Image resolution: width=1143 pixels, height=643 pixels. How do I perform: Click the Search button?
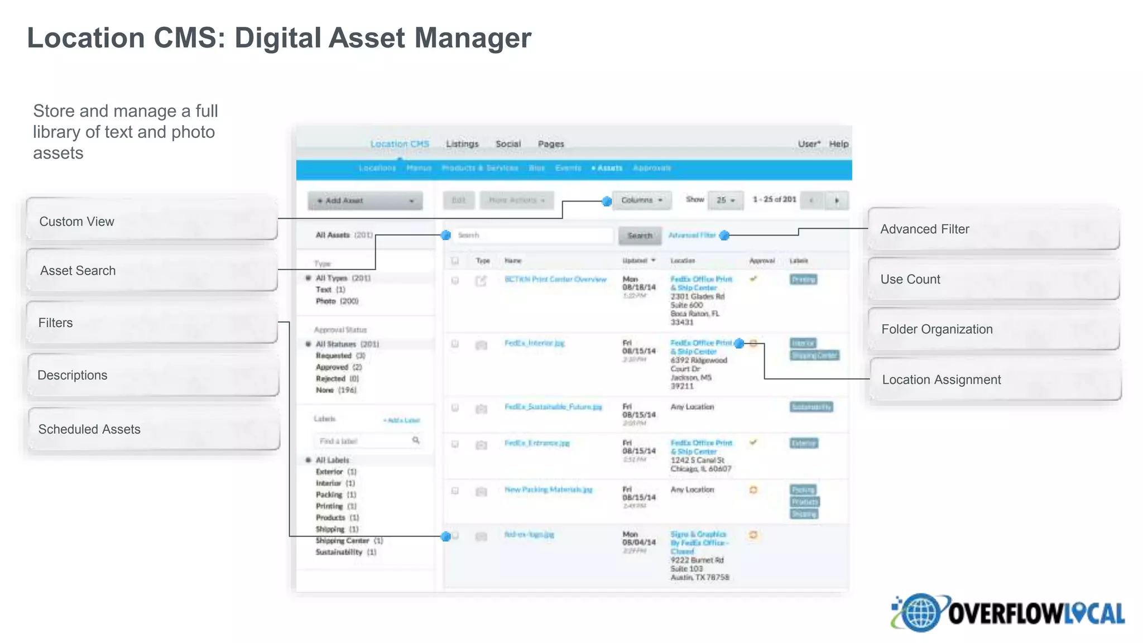(x=640, y=236)
